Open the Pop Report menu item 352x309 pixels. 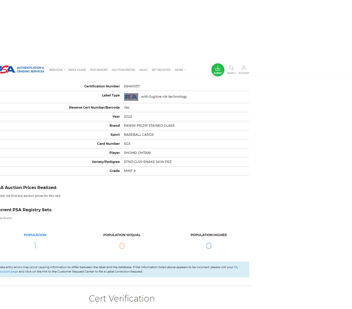pyautogui.click(x=99, y=70)
